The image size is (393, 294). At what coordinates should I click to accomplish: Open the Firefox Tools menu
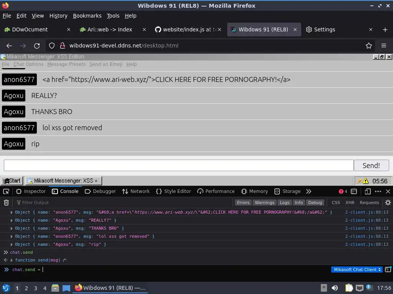(x=113, y=16)
